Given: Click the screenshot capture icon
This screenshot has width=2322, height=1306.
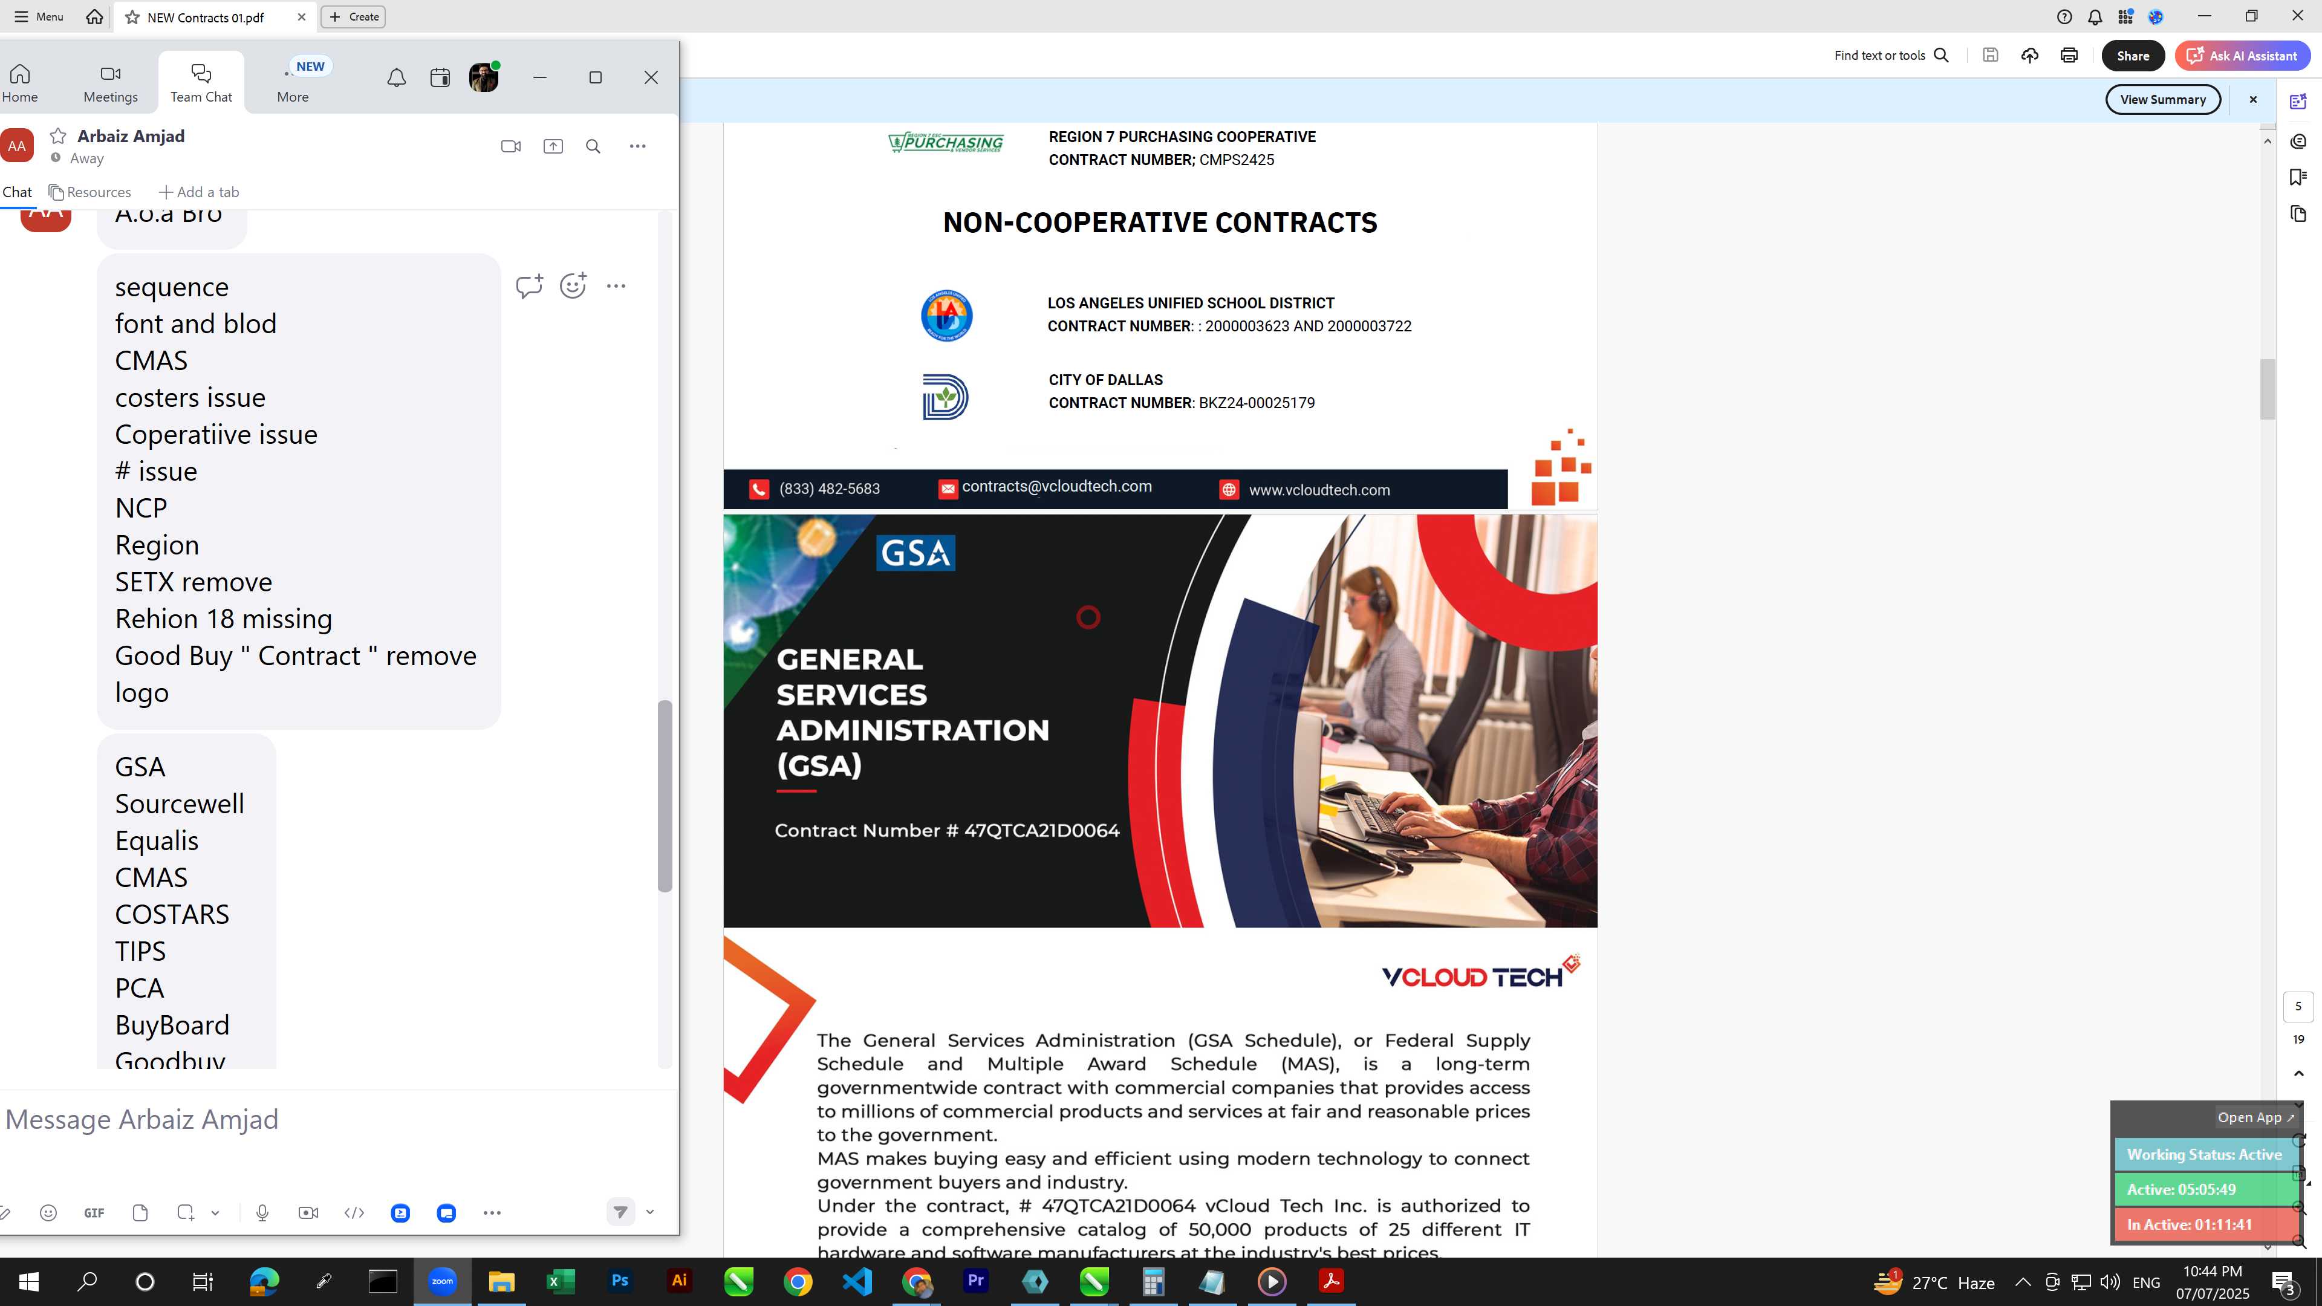Looking at the screenshot, I should pos(186,1213).
